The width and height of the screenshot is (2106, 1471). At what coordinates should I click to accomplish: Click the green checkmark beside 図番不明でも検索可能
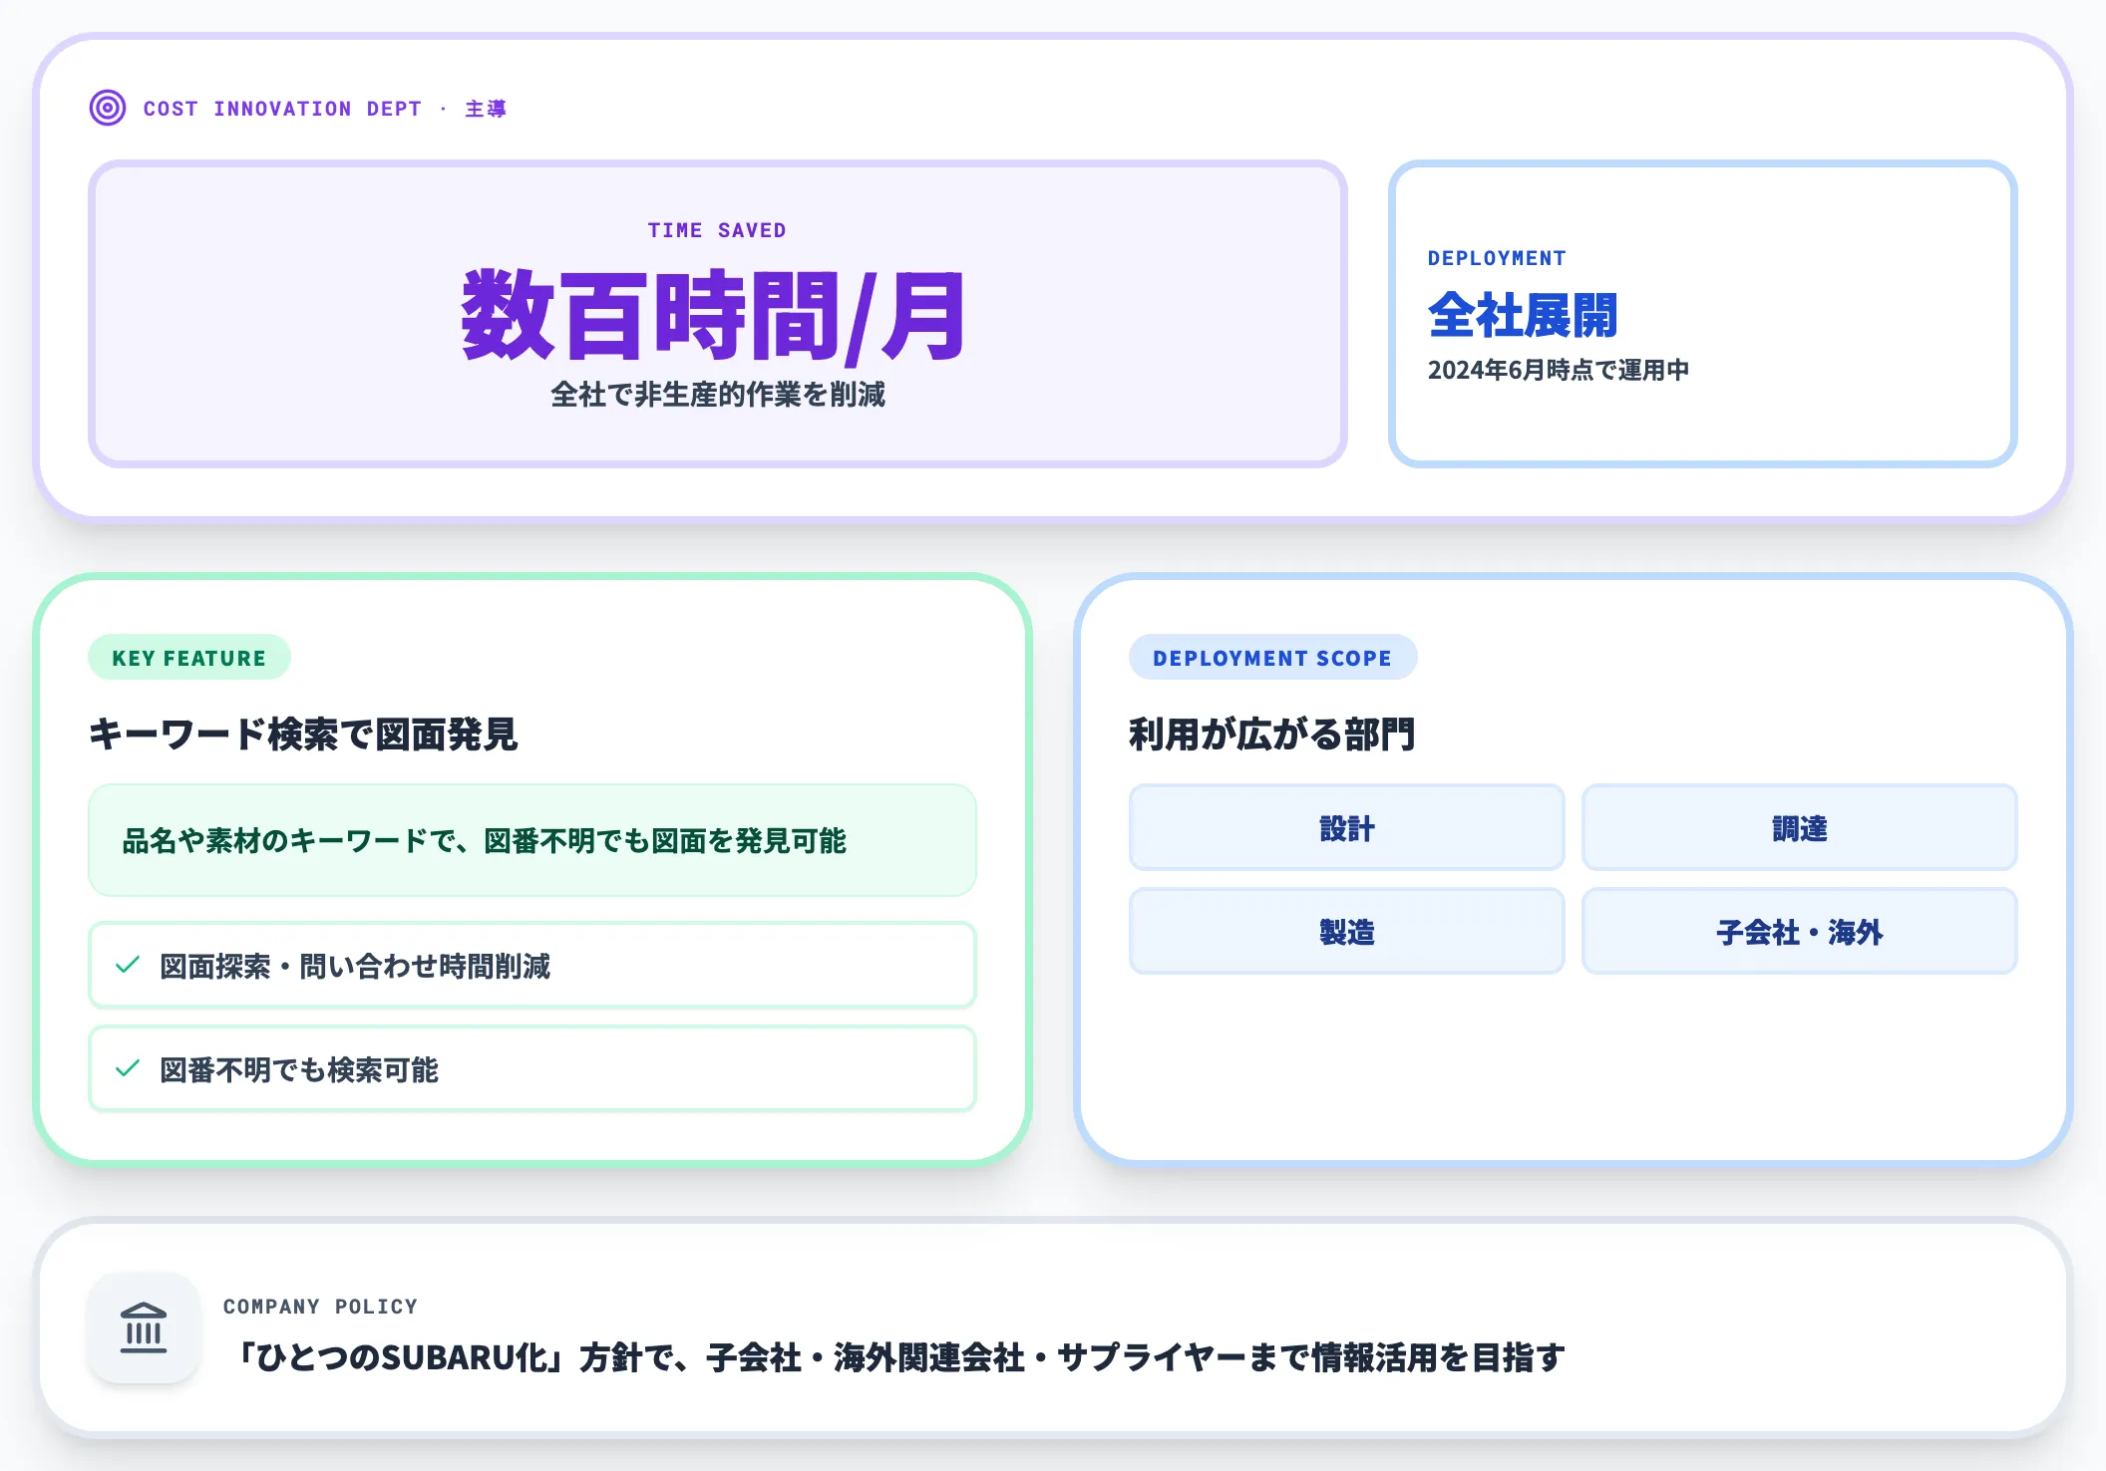(128, 1068)
